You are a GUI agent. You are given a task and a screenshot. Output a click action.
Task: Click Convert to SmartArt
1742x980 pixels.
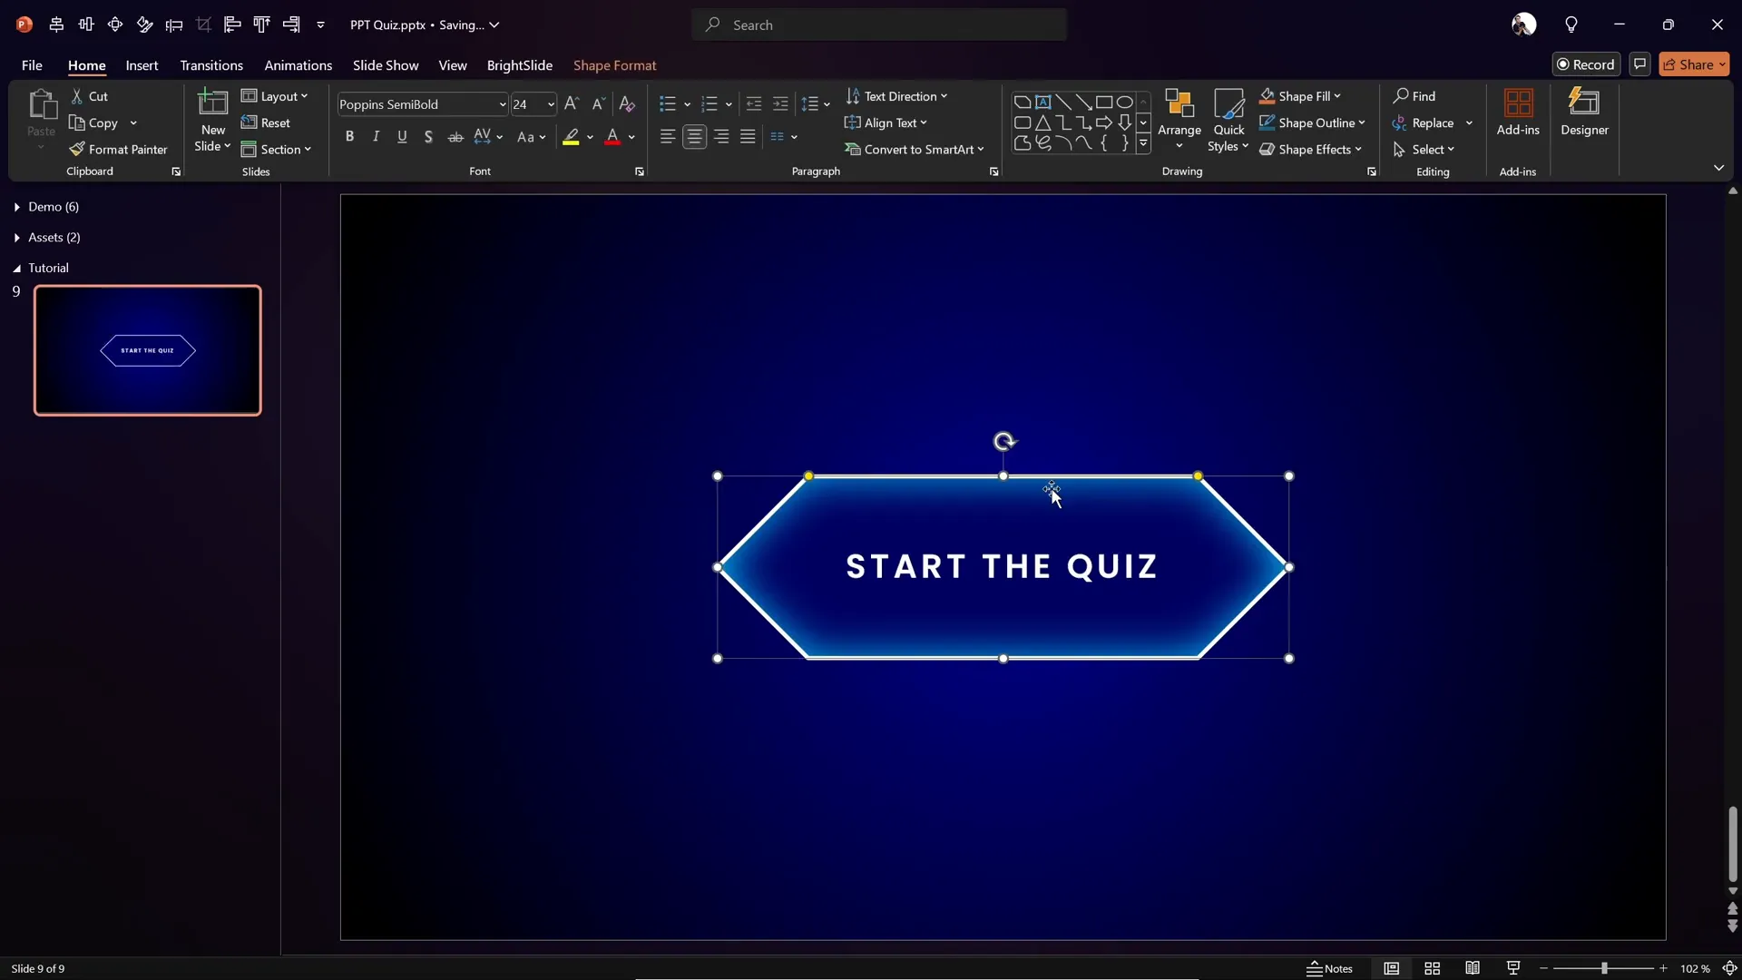914,149
